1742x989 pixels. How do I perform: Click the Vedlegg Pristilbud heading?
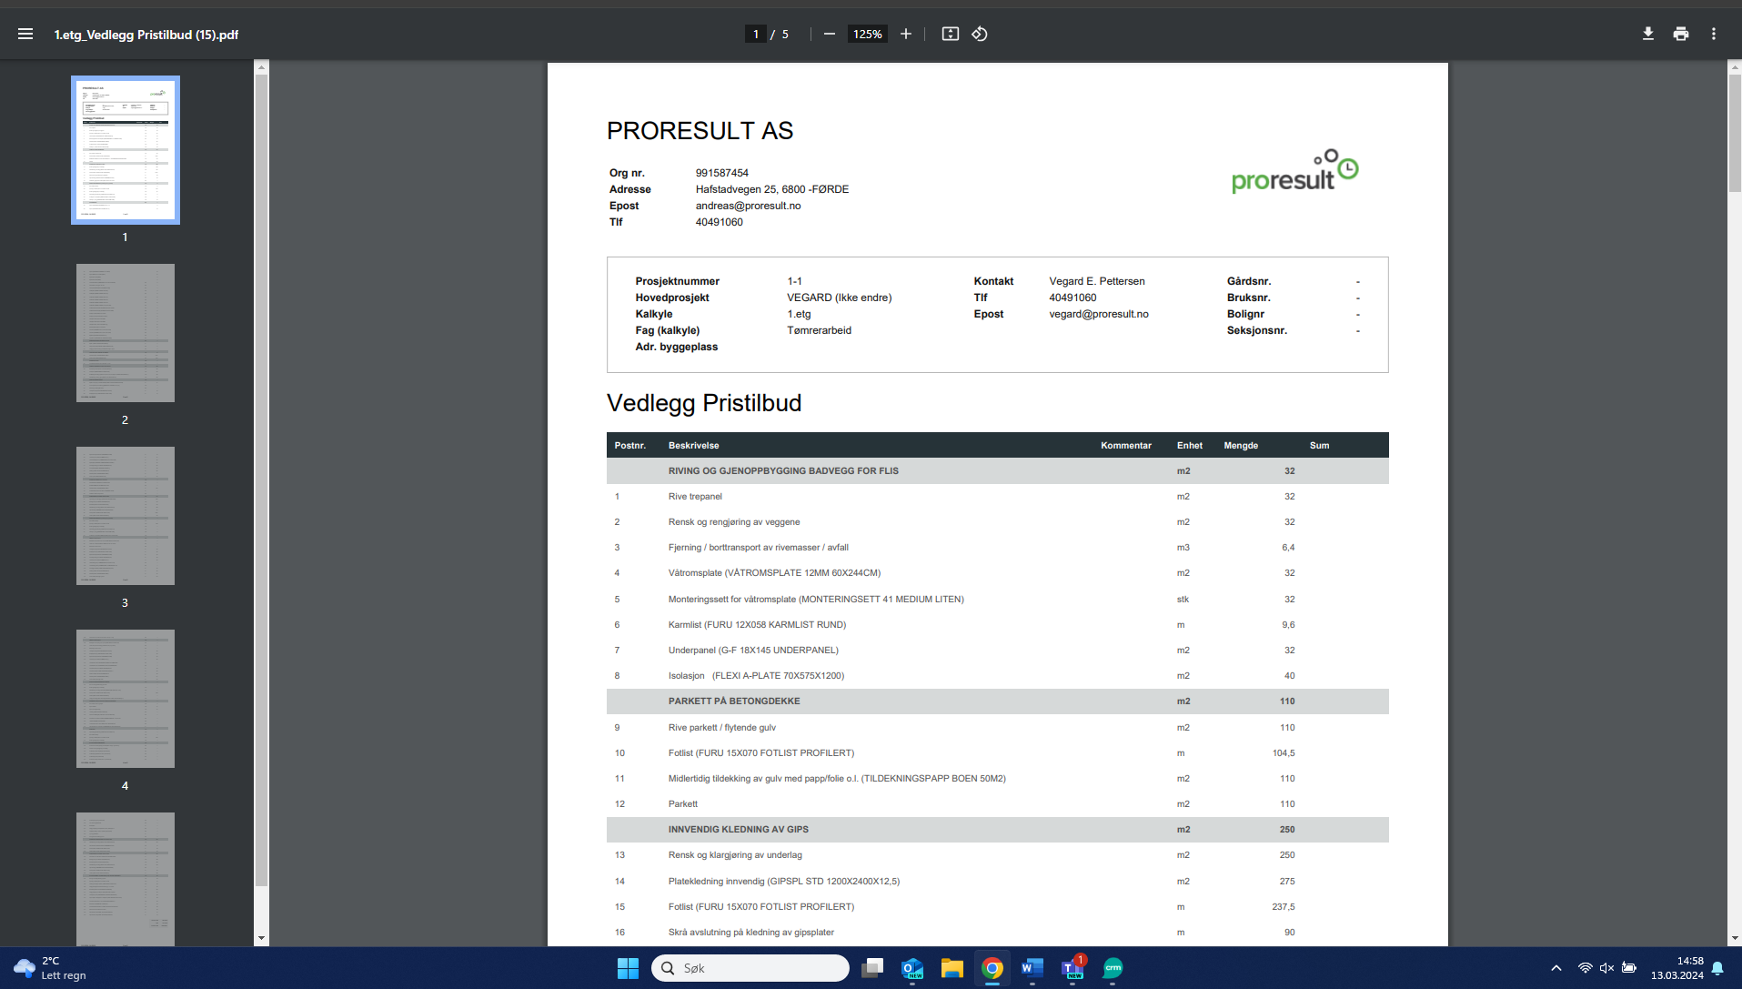(704, 403)
